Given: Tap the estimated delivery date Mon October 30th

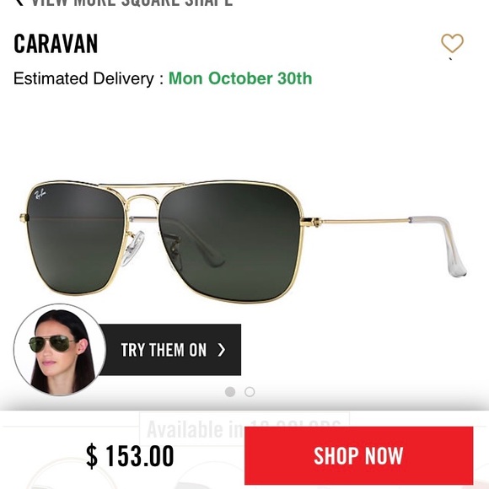Looking at the screenshot, I should (240, 78).
